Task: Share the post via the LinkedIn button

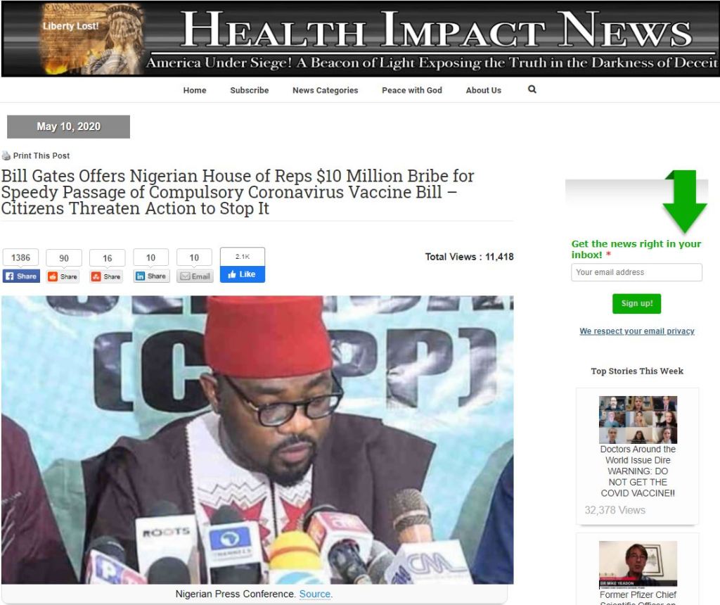Action: point(151,276)
